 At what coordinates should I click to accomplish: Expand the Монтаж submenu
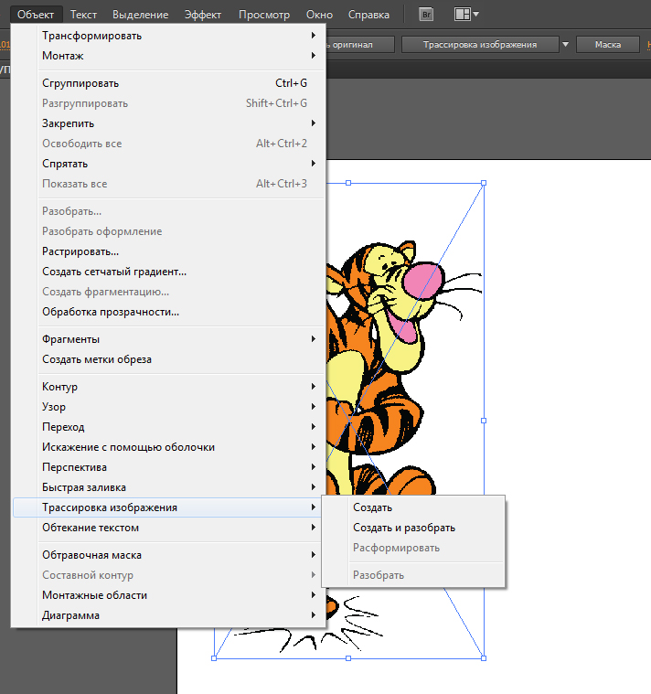pyautogui.click(x=169, y=56)
